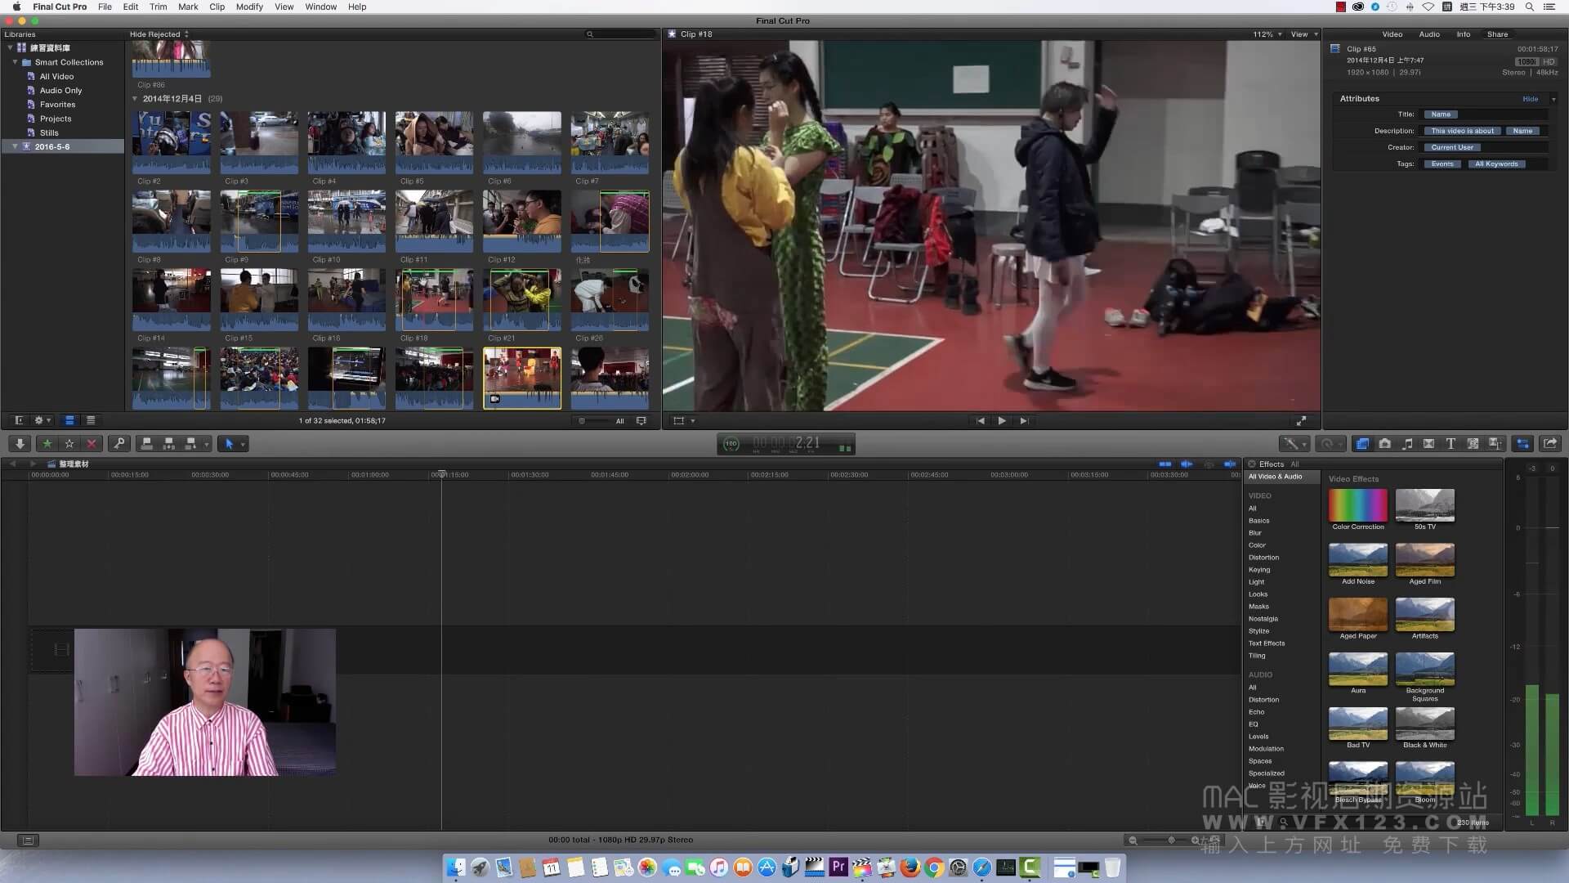Go to next edit in viewer
The width and height of the screenshot is (1569, 883).
[x=1023, y=420]
